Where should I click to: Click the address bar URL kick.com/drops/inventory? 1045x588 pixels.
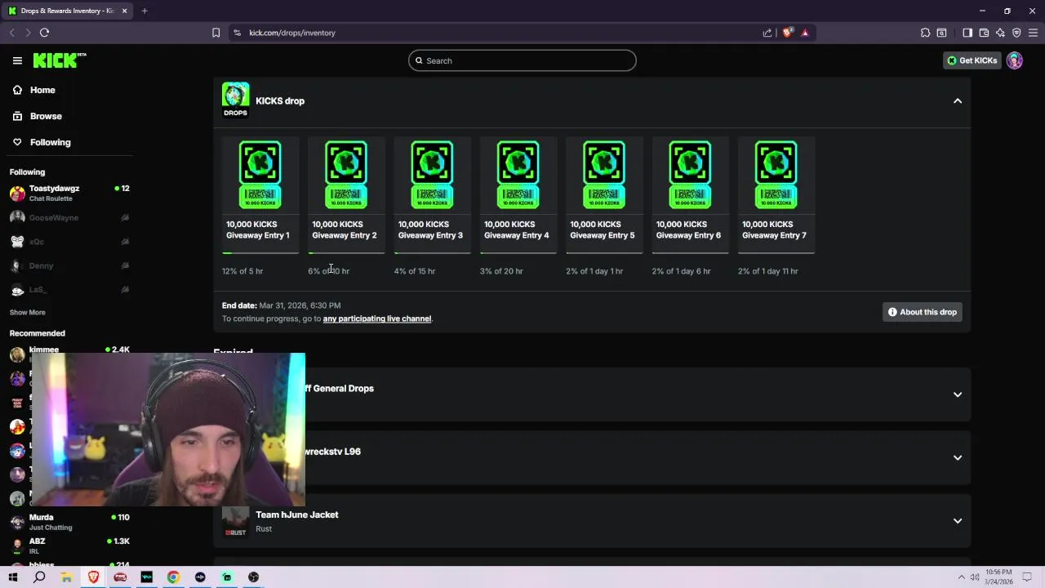(x=292, y=33)
